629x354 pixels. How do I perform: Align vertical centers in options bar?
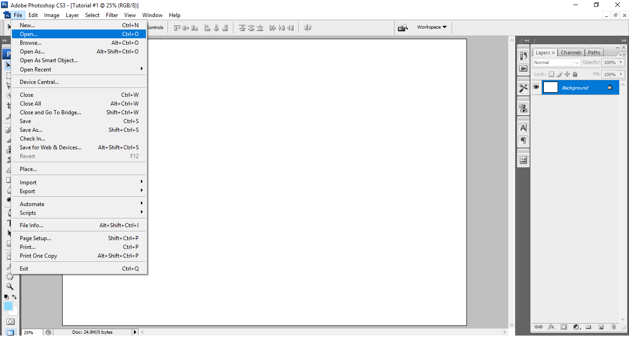186,28
